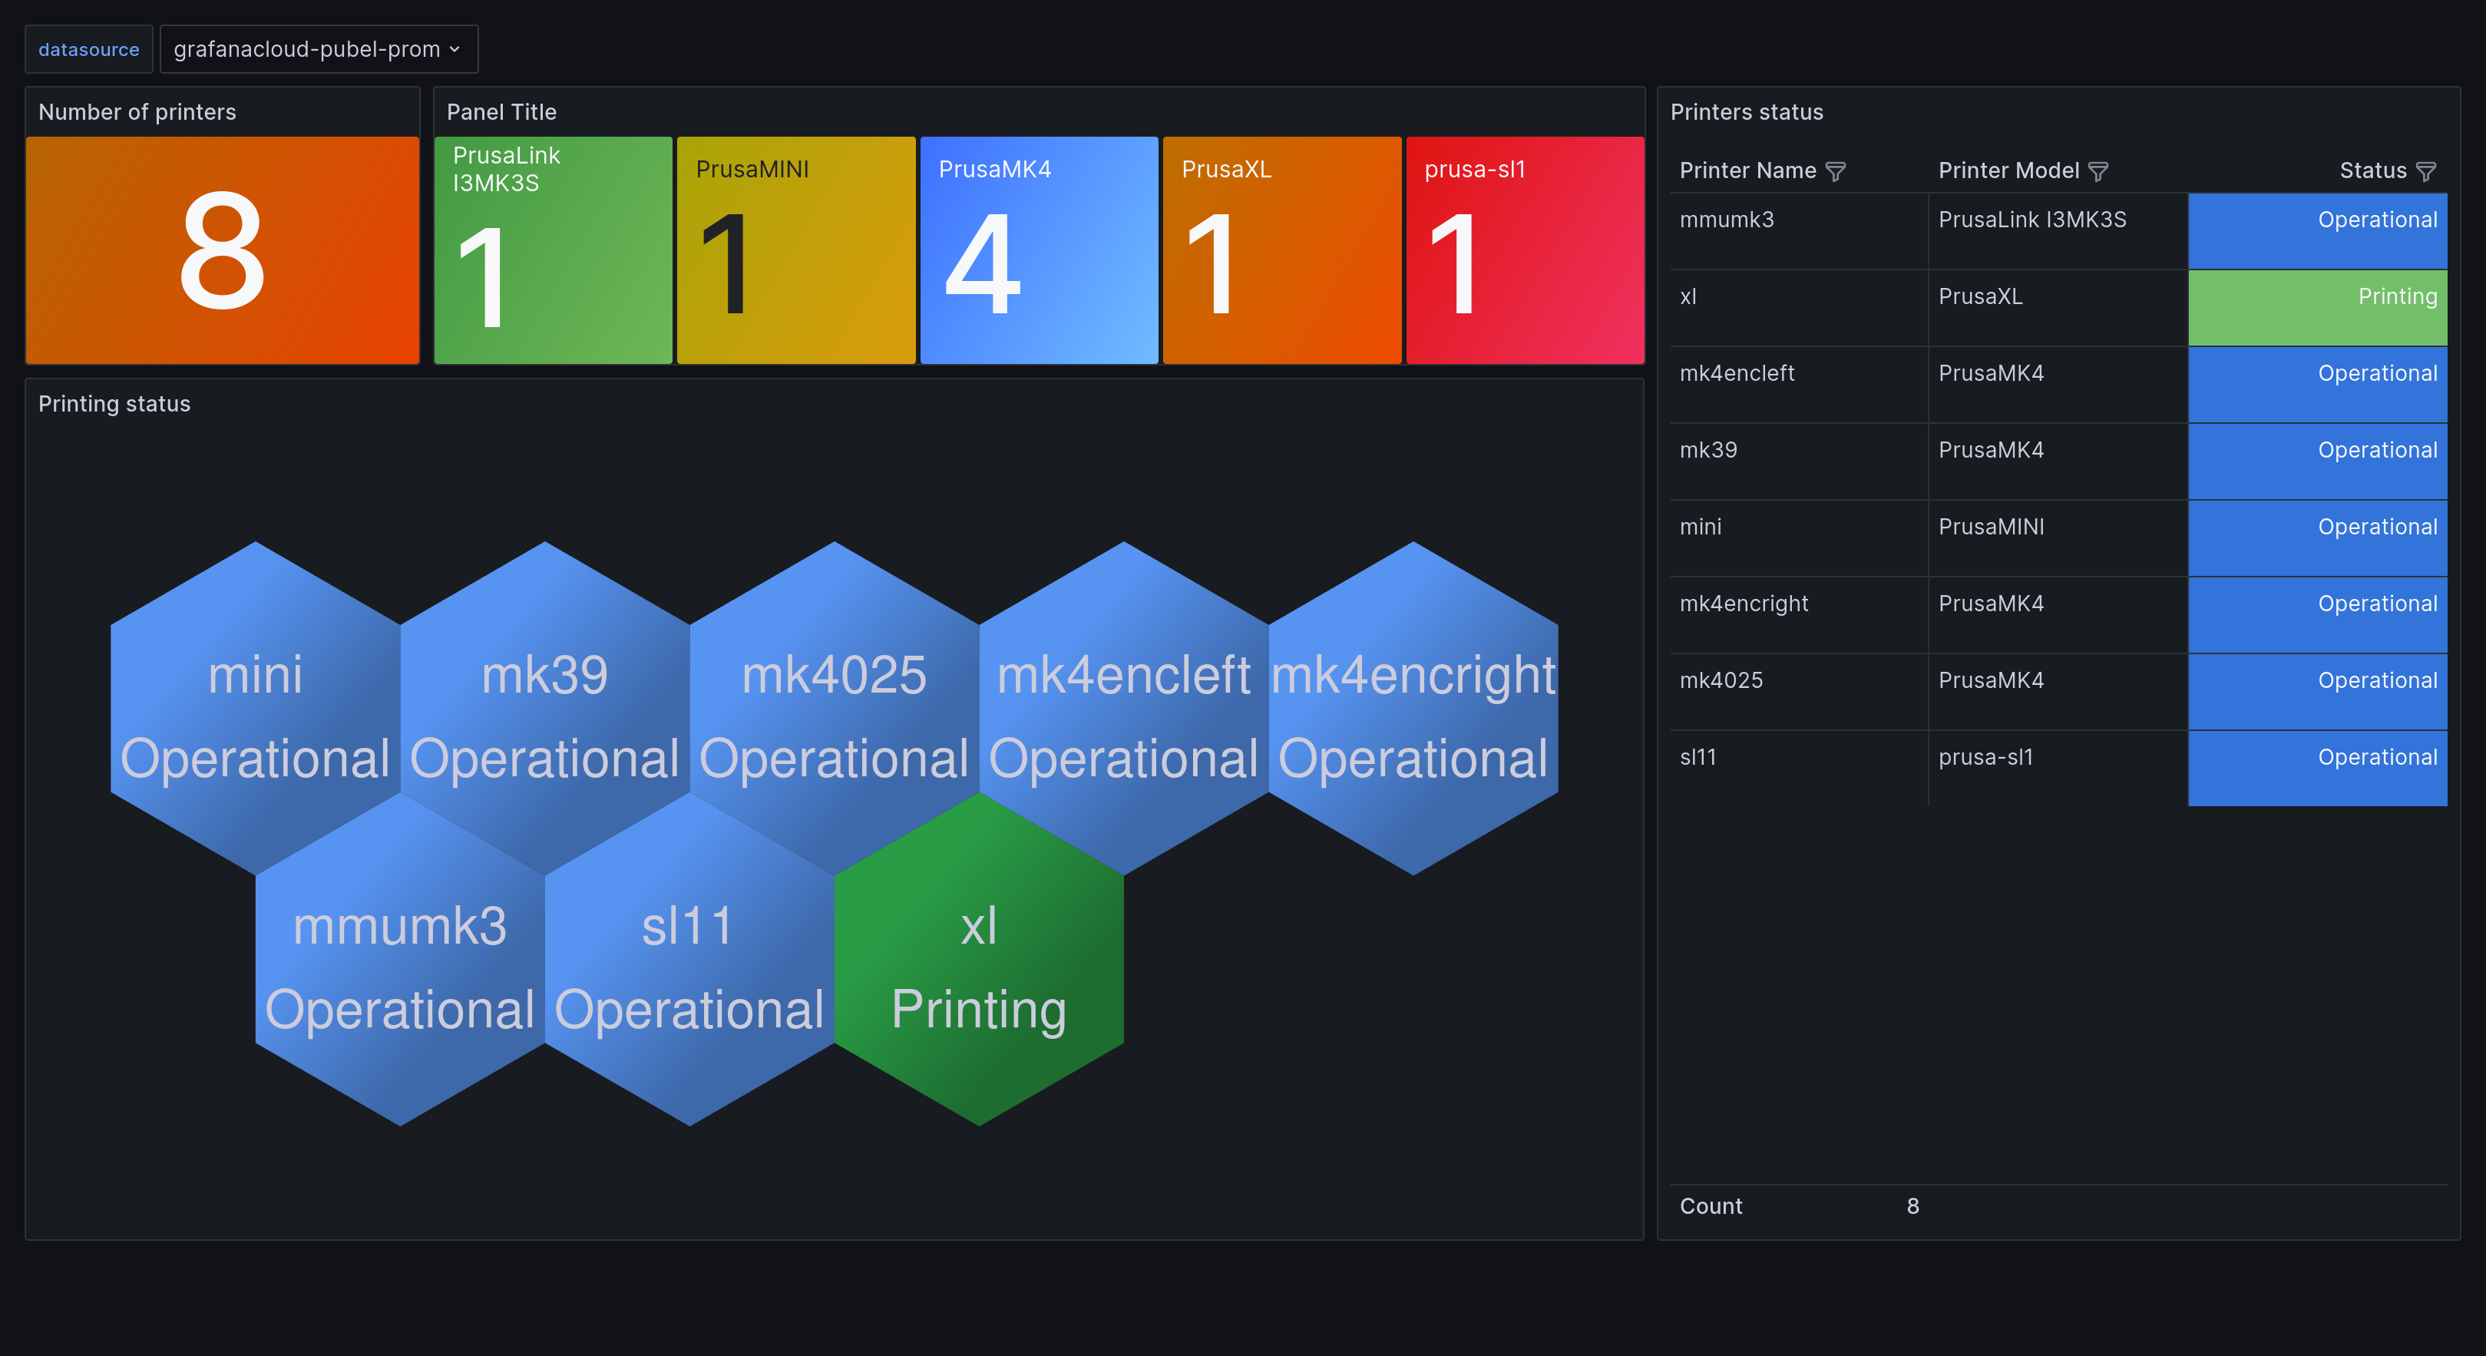Click the PrusaLink I3MK3S model cell
Viewport: 2486px width, 1356px height.
tap(2058, 230)
